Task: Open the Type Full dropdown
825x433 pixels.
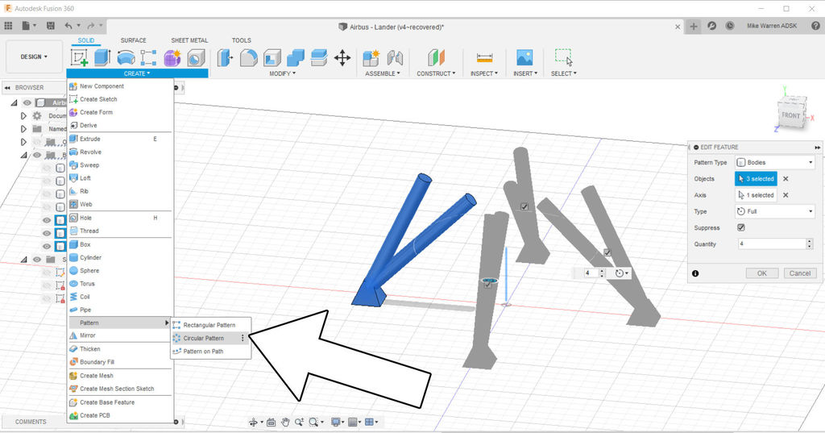Action: [775, 211]
